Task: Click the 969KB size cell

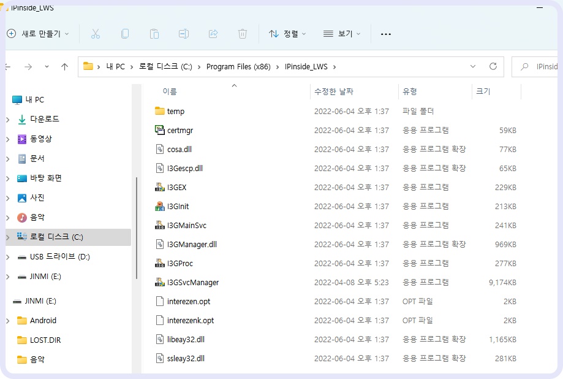Action: pos(505,245)
